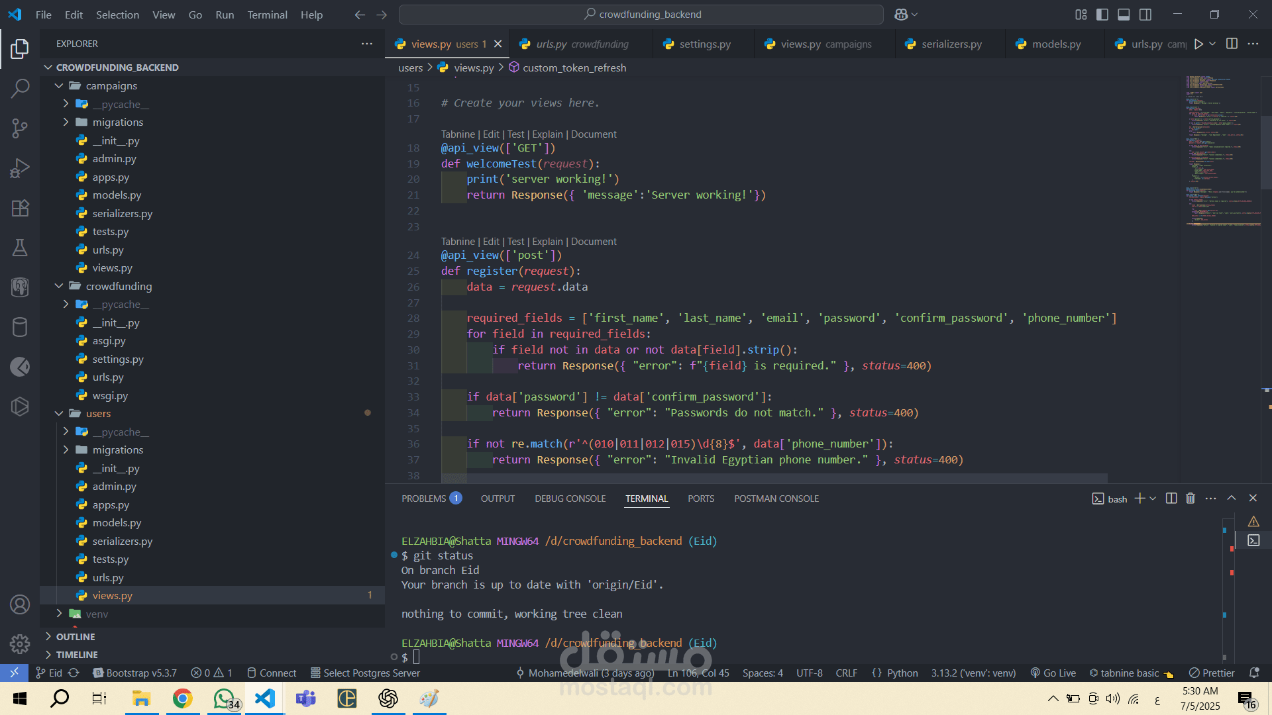Click Tabnine Document link above register
Viewport: 1272px width, 715px height.
(594, 242)
